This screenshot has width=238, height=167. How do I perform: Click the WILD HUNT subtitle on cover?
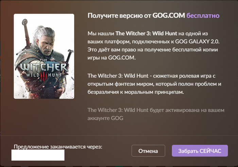(44, 75)
